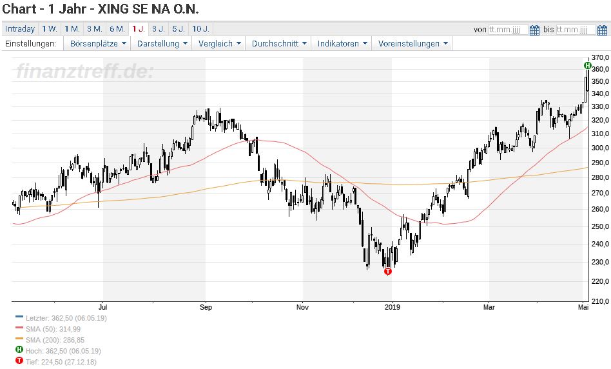Click the red T low marker on chart
Image resolution: width=611 pixels, height=369 pixels.
(387, 271)
